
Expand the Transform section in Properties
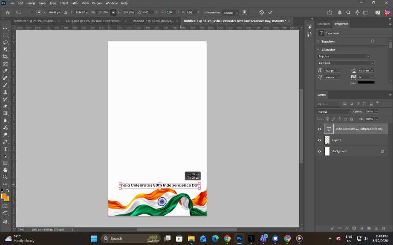point(328,42)
